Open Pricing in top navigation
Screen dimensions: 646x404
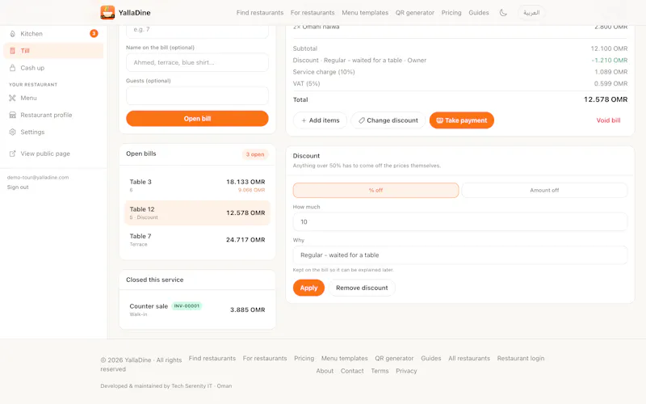[451, 13]
